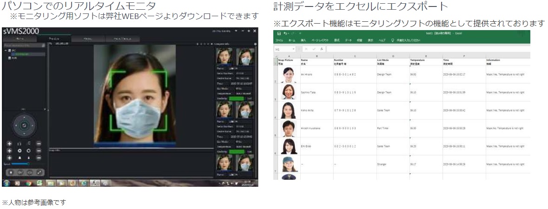Click the formula bar enter checkmark icon
Image resolution: width=548 pixels, height=209 pixels.
tap(314, 49)
